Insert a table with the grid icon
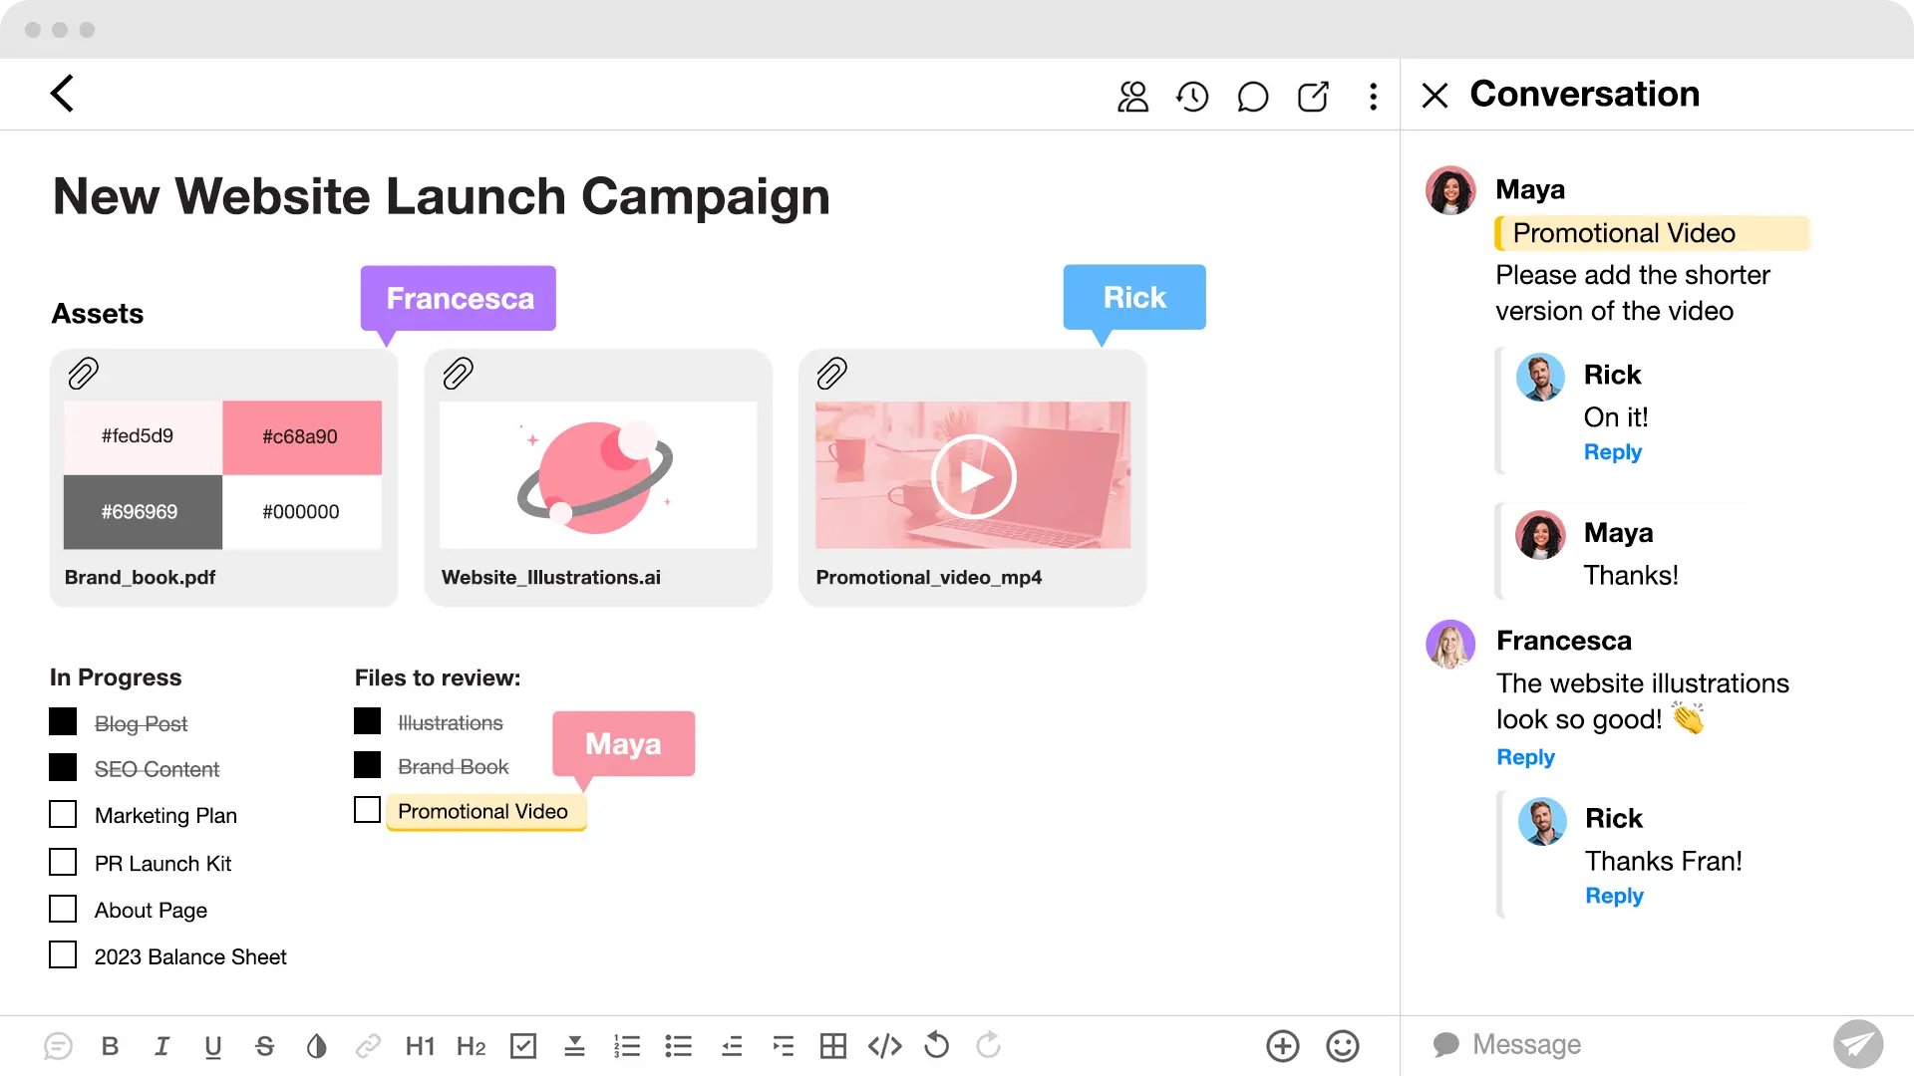The image size is (1914, 1076). (x=833, y=1046)
